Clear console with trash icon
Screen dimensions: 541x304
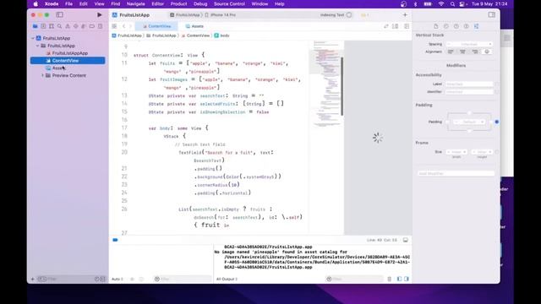pos(389,279)
